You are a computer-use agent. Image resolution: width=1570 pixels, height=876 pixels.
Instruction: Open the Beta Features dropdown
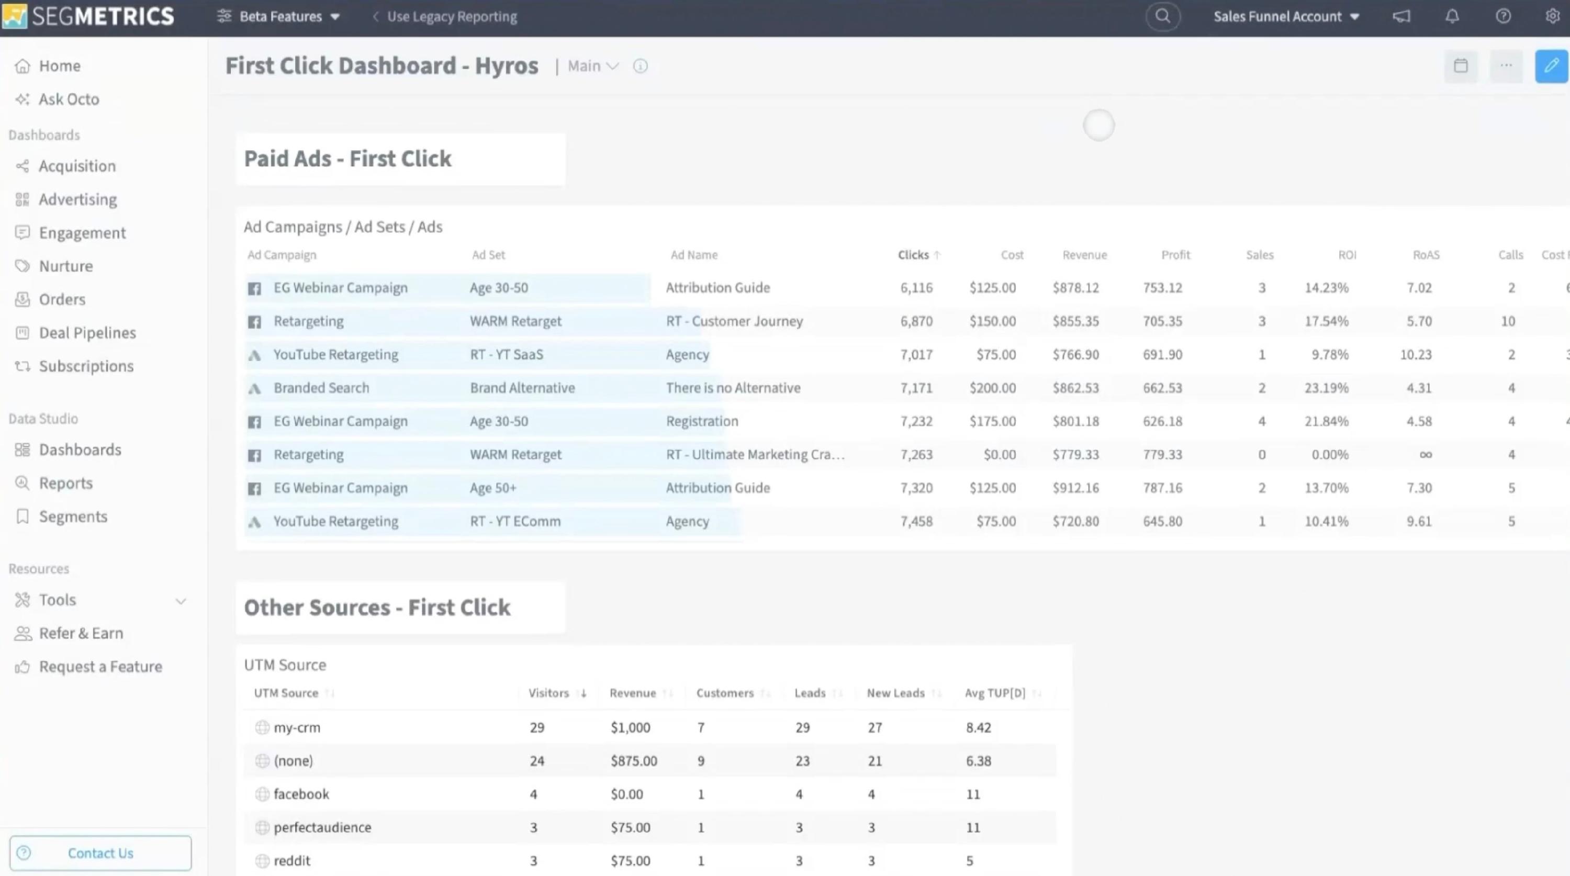click(279, 16)
